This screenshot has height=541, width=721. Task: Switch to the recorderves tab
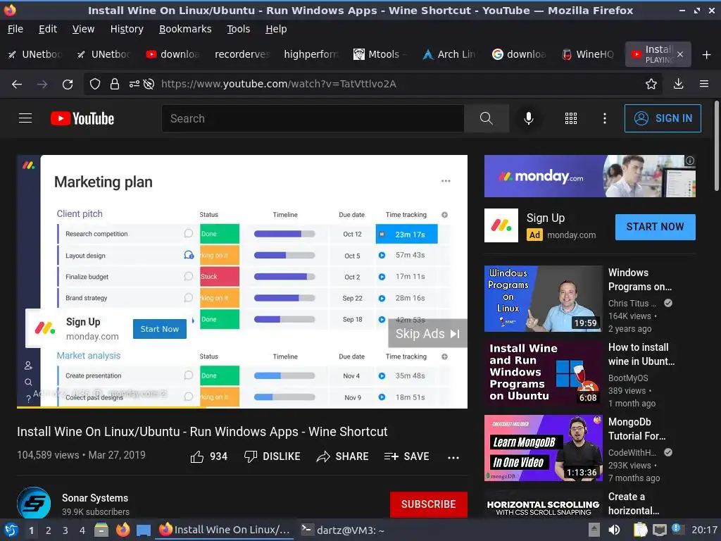242,54
